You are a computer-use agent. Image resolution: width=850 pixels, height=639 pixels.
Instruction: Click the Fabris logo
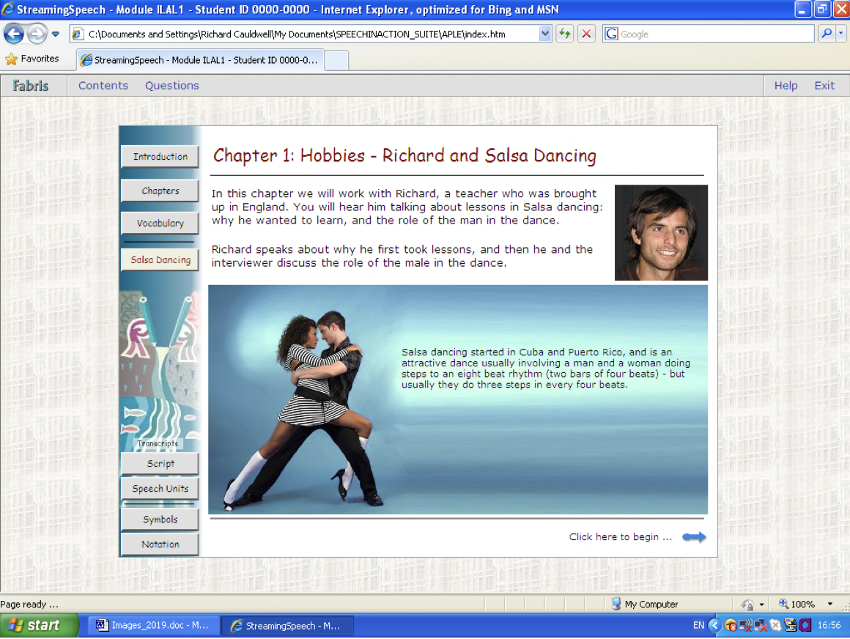tap(31, 86)
